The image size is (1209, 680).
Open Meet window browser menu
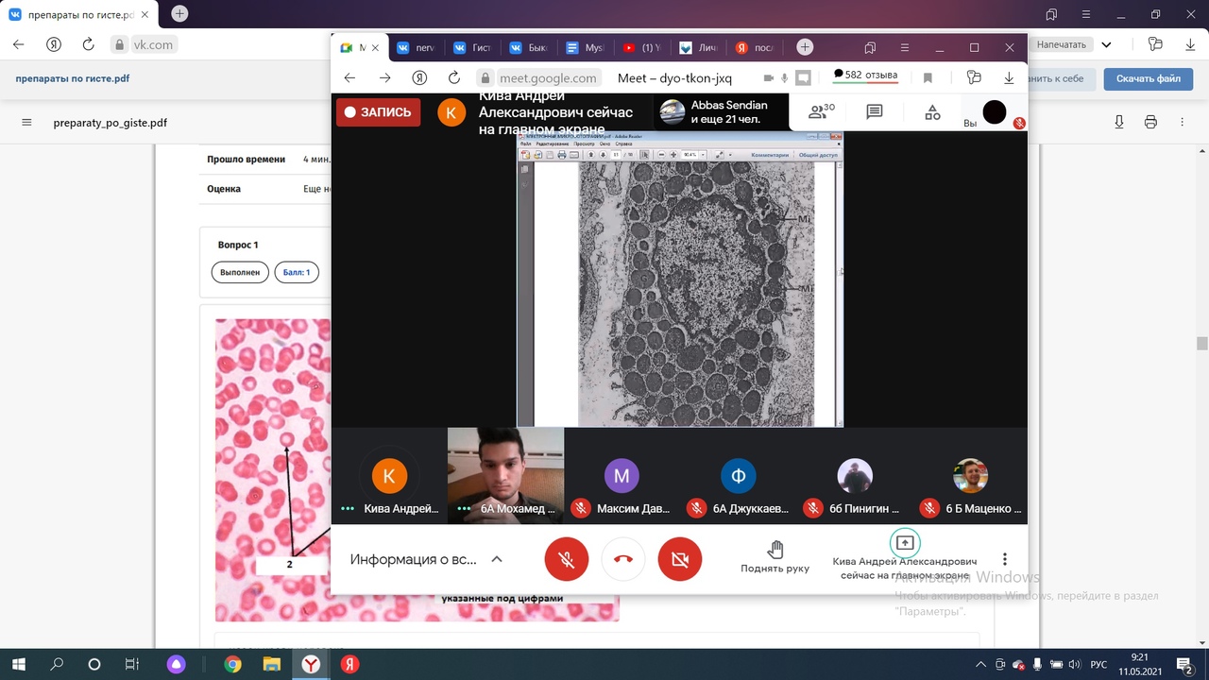(905, 47)
